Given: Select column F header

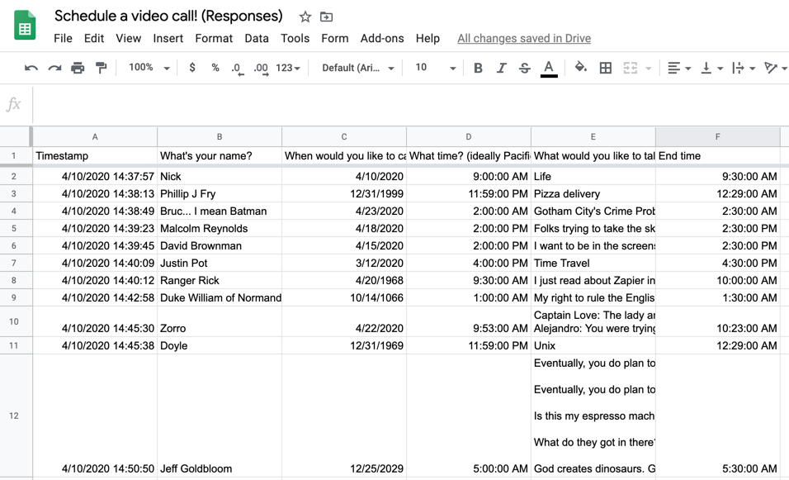Looking at the screenshot, I should (x=717, y=136).
